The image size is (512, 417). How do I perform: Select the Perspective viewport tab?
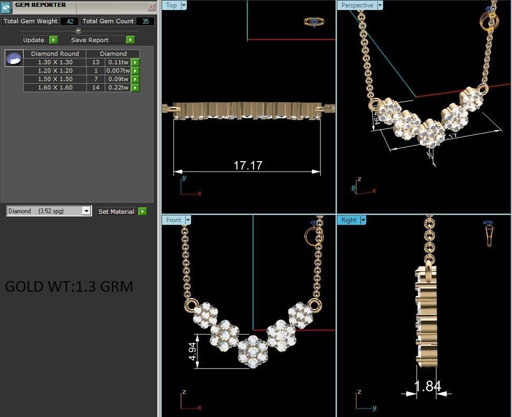[357, 5]
